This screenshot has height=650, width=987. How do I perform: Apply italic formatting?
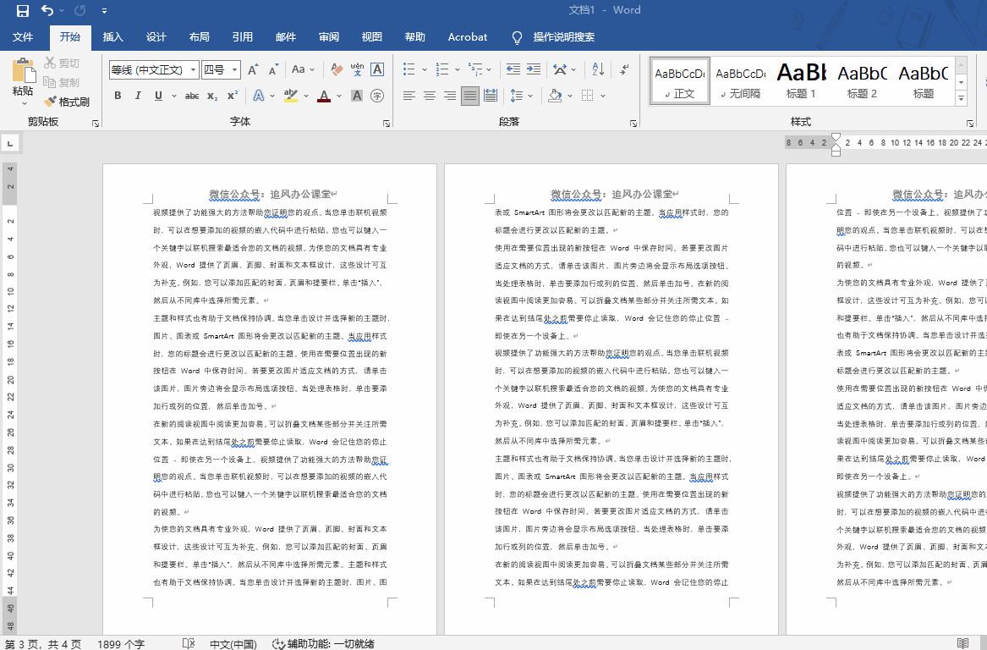[139, 96]
